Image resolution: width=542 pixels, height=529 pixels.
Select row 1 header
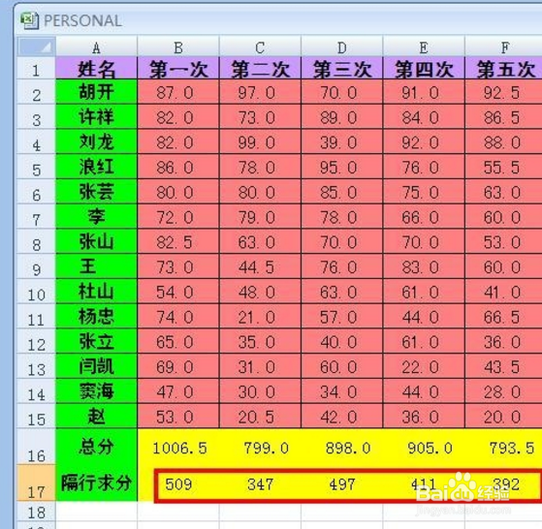(36, 69)
